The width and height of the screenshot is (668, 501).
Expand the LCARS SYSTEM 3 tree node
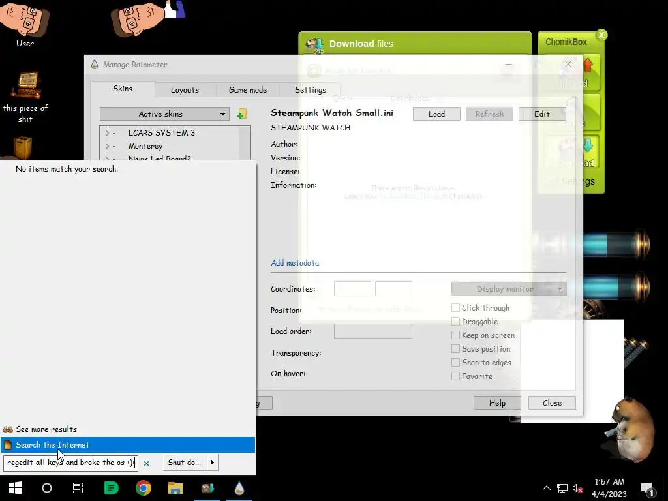(x=108, y=133)
